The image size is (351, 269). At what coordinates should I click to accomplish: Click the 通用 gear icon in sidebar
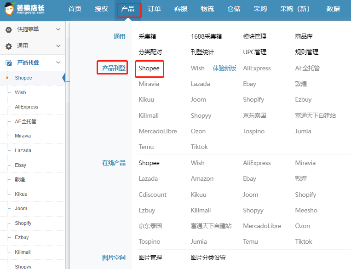click(x=8, y=46)
